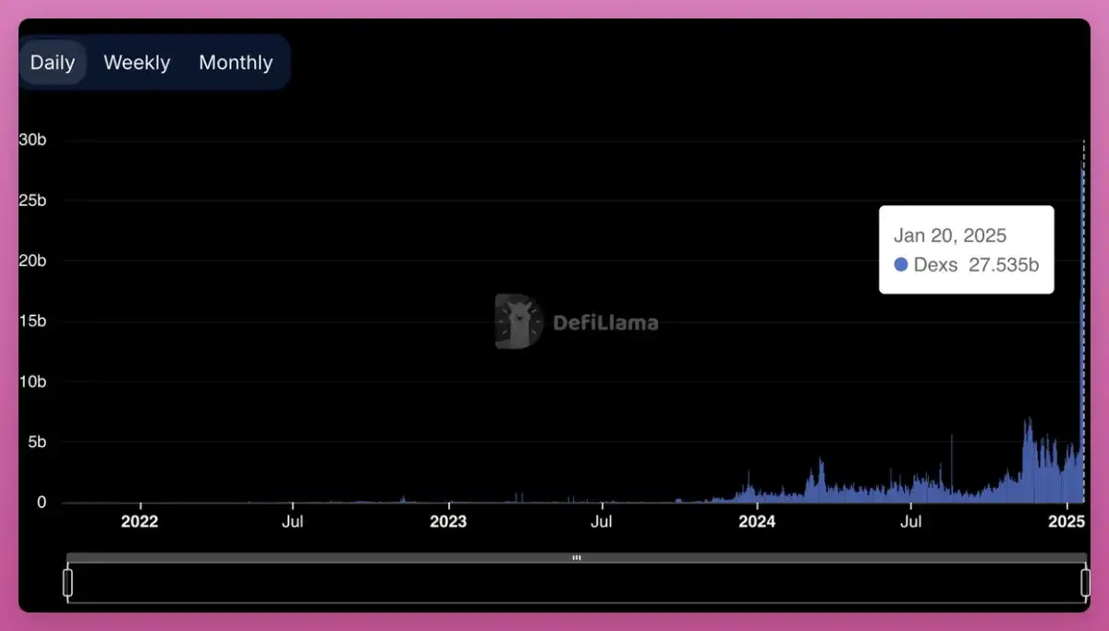Switch to the Monthly view

pyautogui.click(x=236, y=63)
